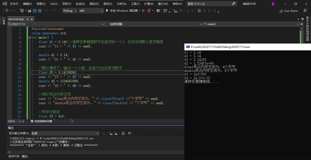Click the navigate backward arrow icon

point(7,11)
